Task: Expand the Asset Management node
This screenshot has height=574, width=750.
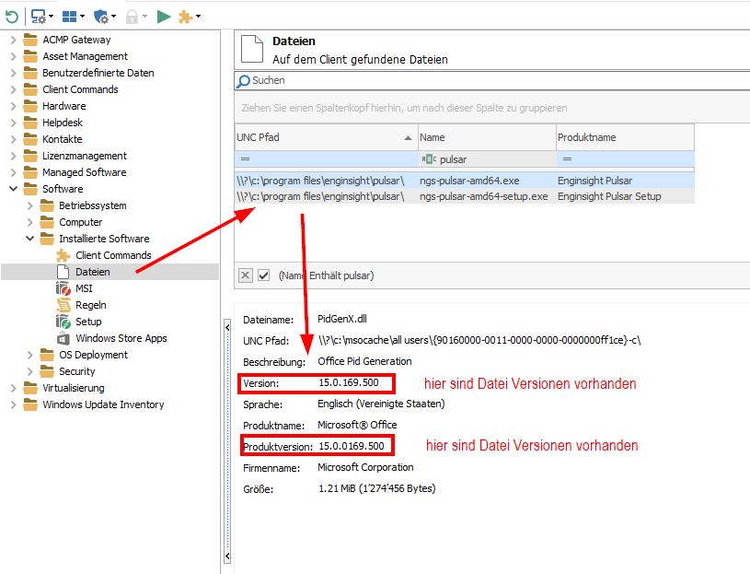Action: tap(14, 56)
